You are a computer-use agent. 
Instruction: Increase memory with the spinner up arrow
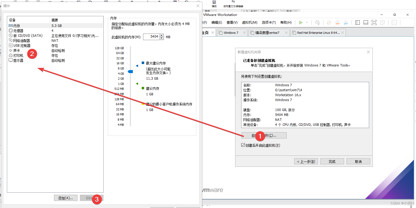coord(162,35)
